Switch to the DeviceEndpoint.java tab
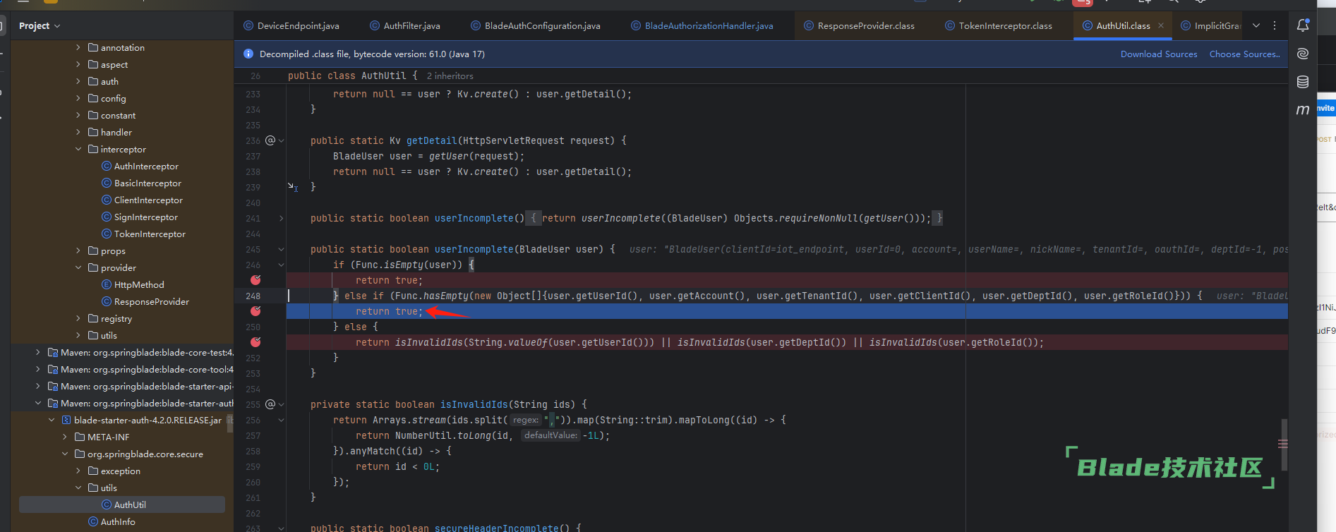 [x=291, y=25]
